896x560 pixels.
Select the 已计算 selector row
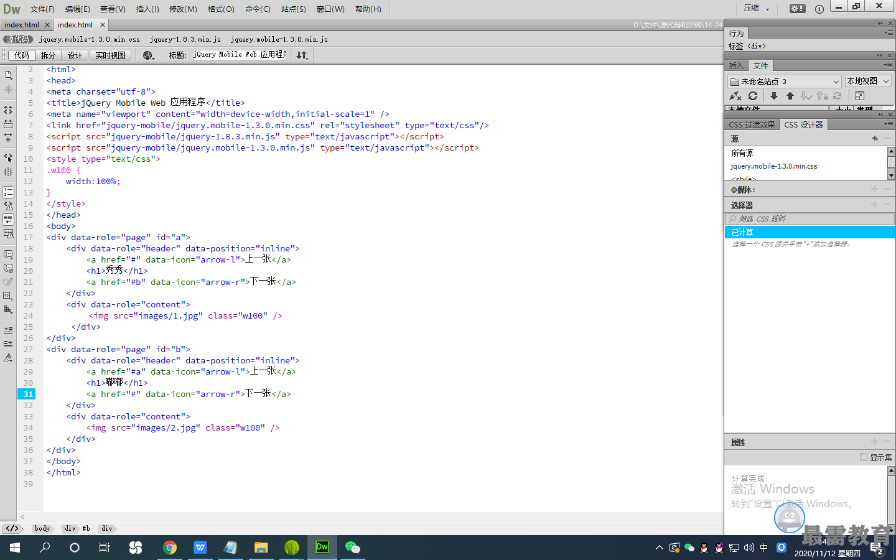(810, 232)
